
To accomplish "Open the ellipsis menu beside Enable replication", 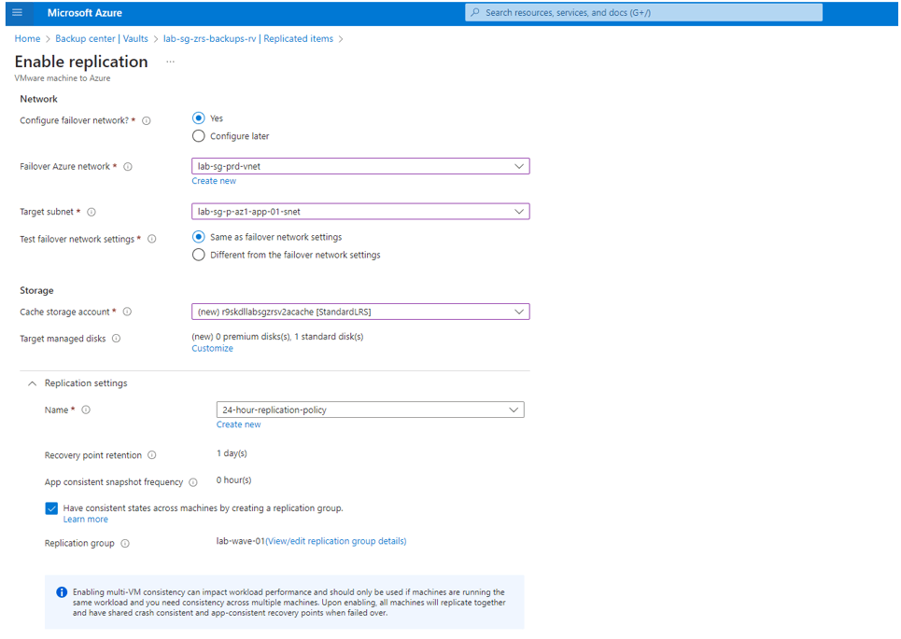I will click(170, 62).
